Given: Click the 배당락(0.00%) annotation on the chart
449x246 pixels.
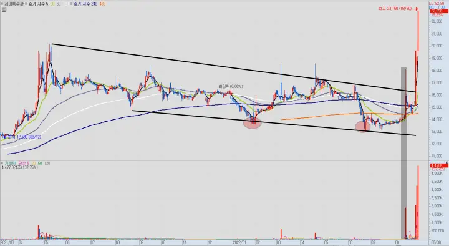Looking at the screenshot, I should click(231, 86).
